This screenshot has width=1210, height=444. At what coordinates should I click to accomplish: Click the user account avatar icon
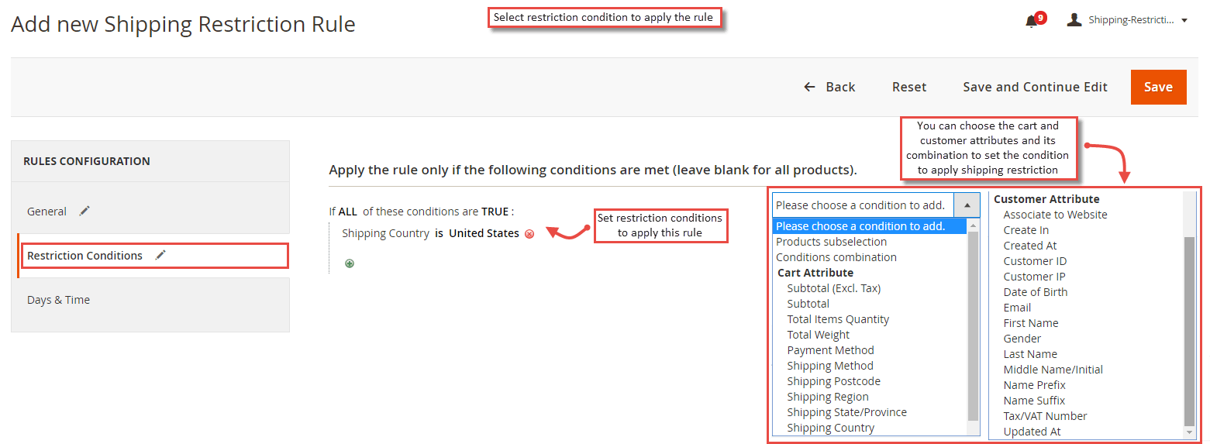coord(1074,19)
